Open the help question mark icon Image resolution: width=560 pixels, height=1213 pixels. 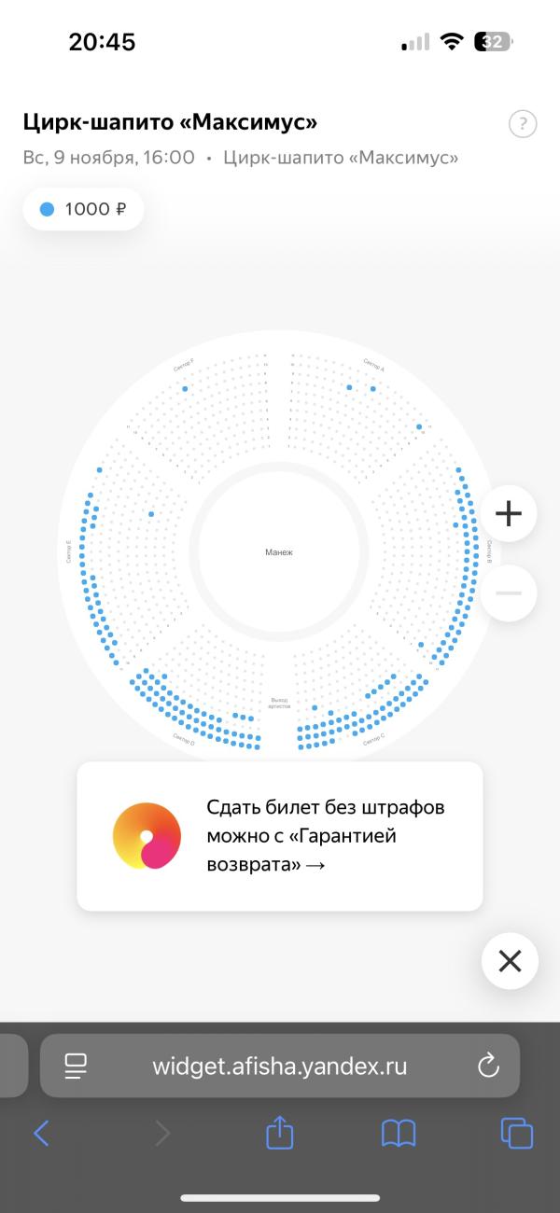(523, 124)
